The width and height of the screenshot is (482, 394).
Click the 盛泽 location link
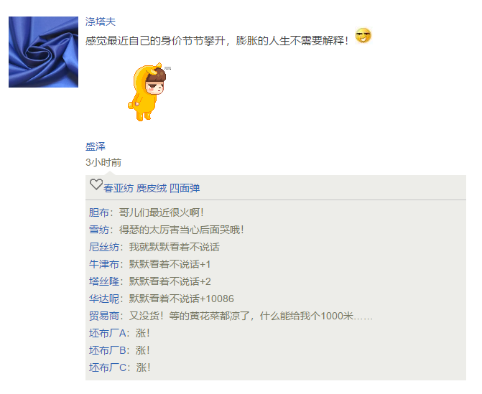[96, 146]
